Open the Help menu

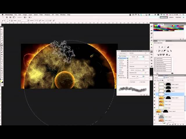point(69,15)
